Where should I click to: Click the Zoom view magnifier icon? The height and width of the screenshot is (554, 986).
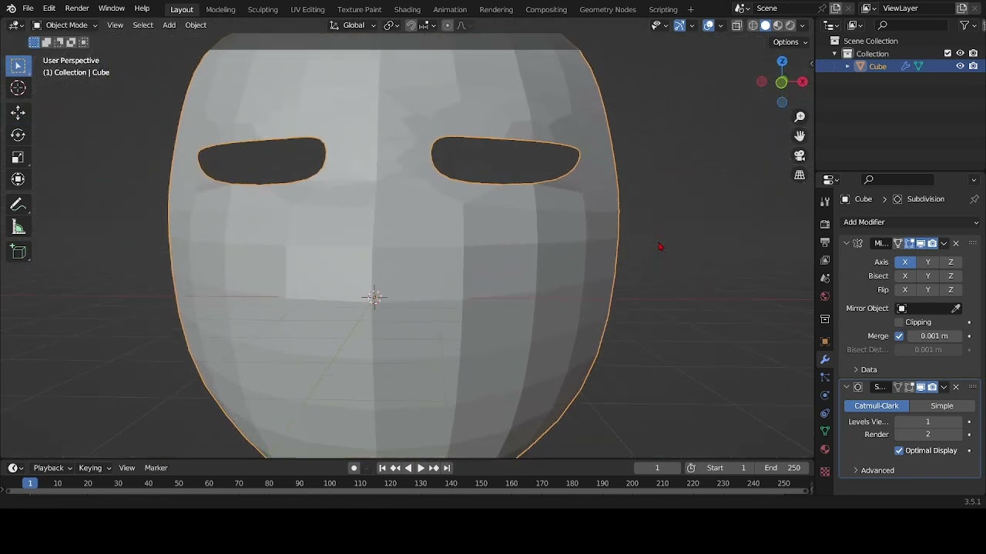point(800,116)
